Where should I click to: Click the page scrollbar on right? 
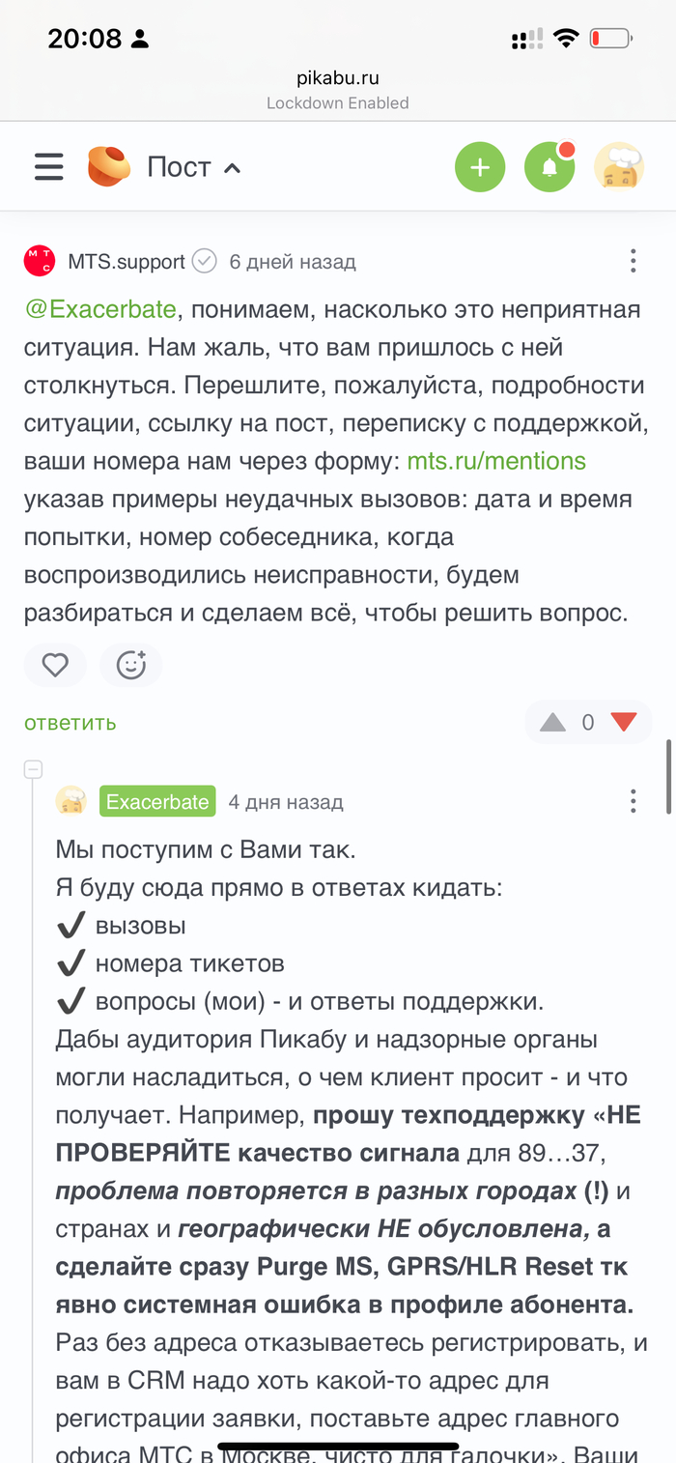click(x=668, y=778)
